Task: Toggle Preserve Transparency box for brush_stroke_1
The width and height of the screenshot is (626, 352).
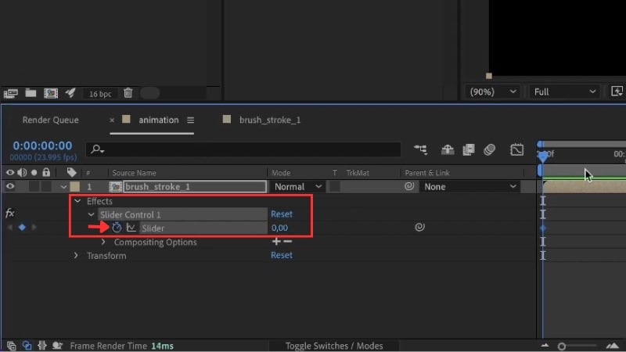Action: pos(335,186)
